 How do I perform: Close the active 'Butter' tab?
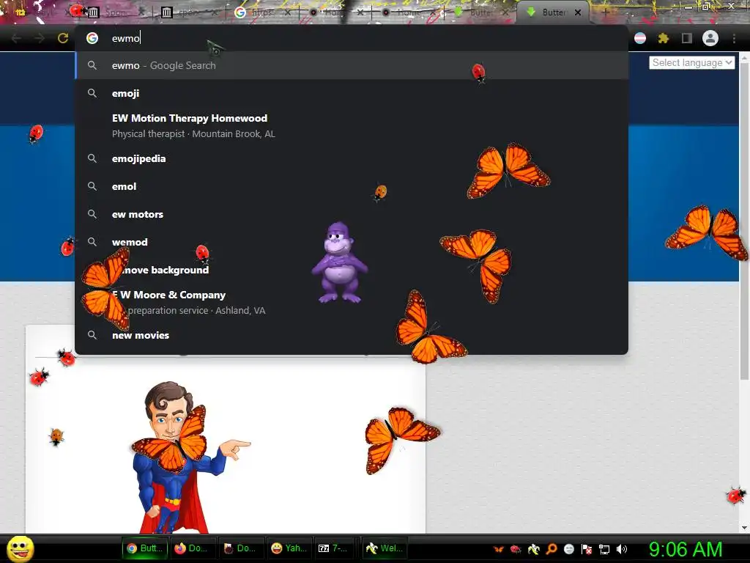point(578,12)
